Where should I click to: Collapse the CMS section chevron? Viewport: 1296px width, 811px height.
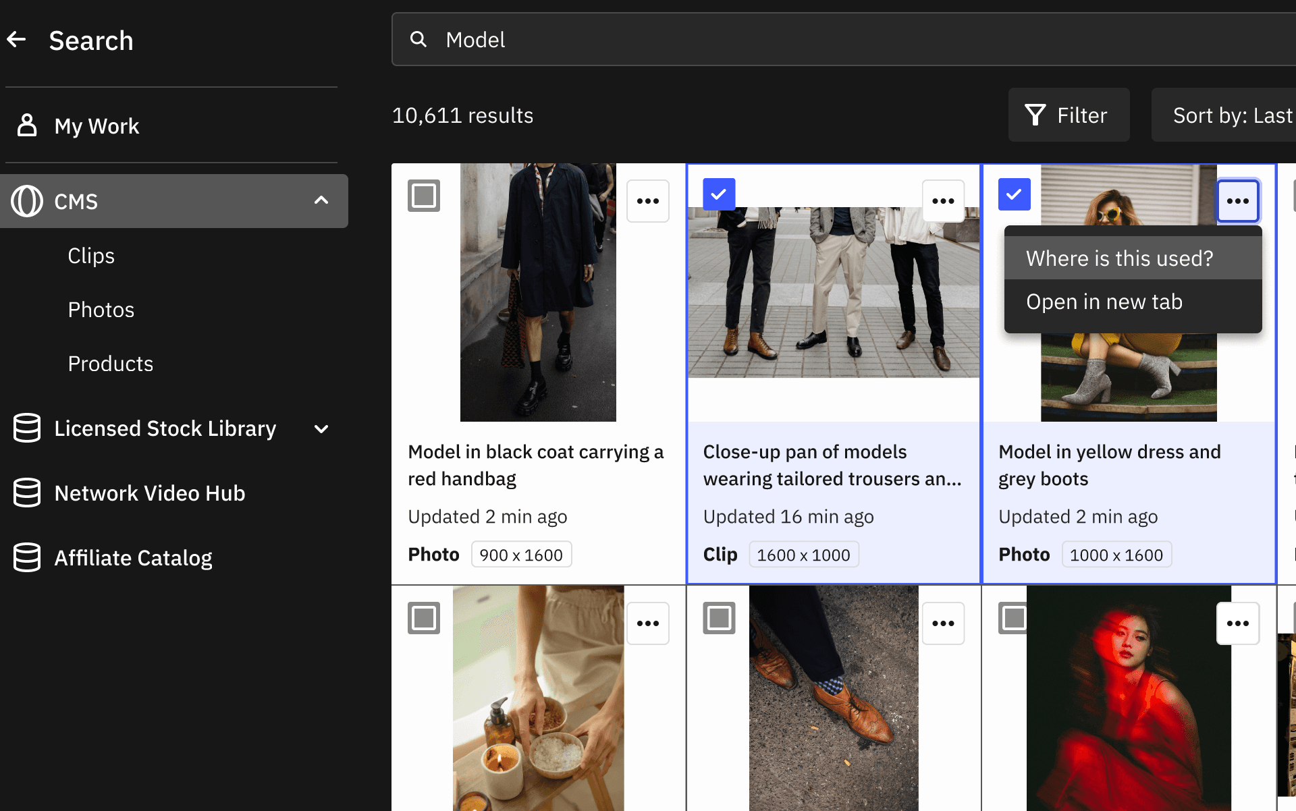point(321,200)
